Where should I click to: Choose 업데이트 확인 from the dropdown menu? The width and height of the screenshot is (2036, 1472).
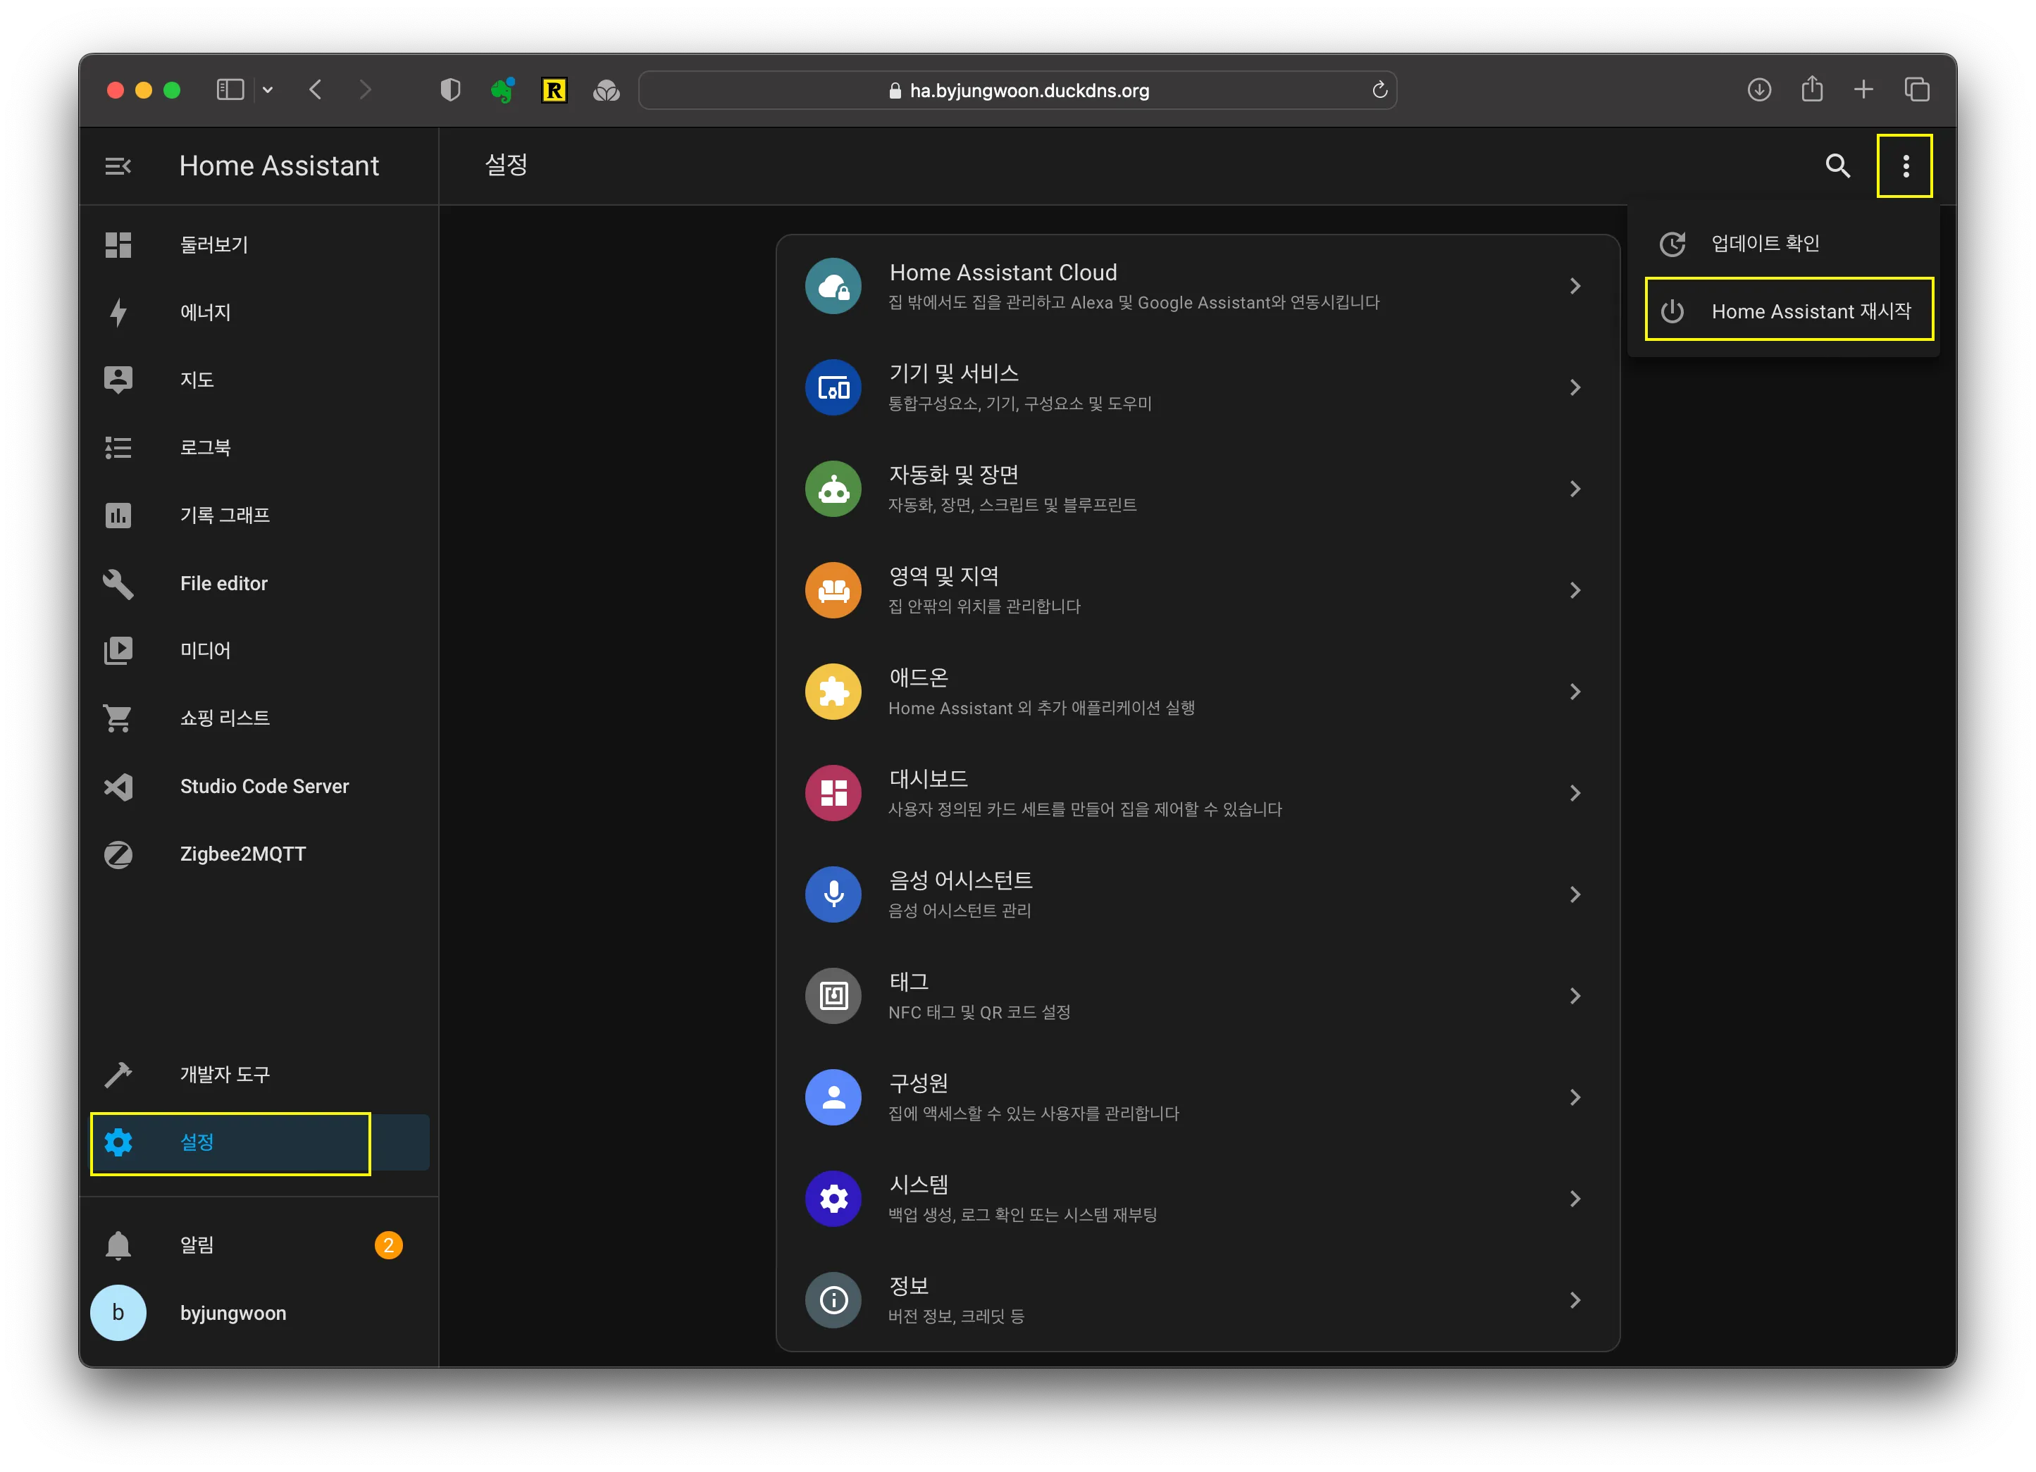1784,243
